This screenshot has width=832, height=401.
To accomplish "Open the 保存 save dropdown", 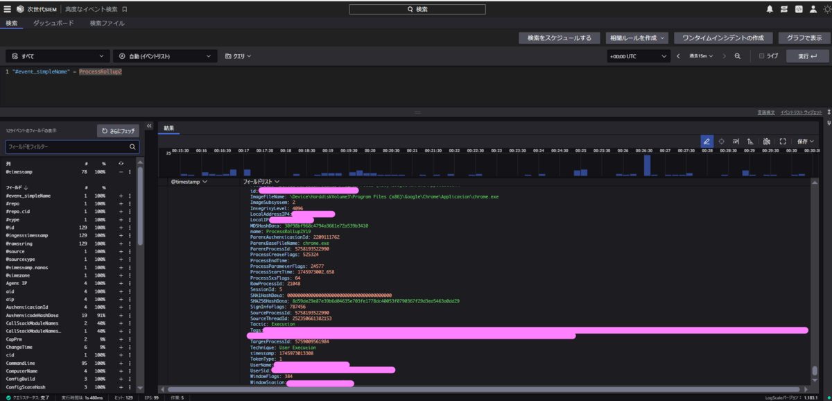I will [x=806, y=141].
